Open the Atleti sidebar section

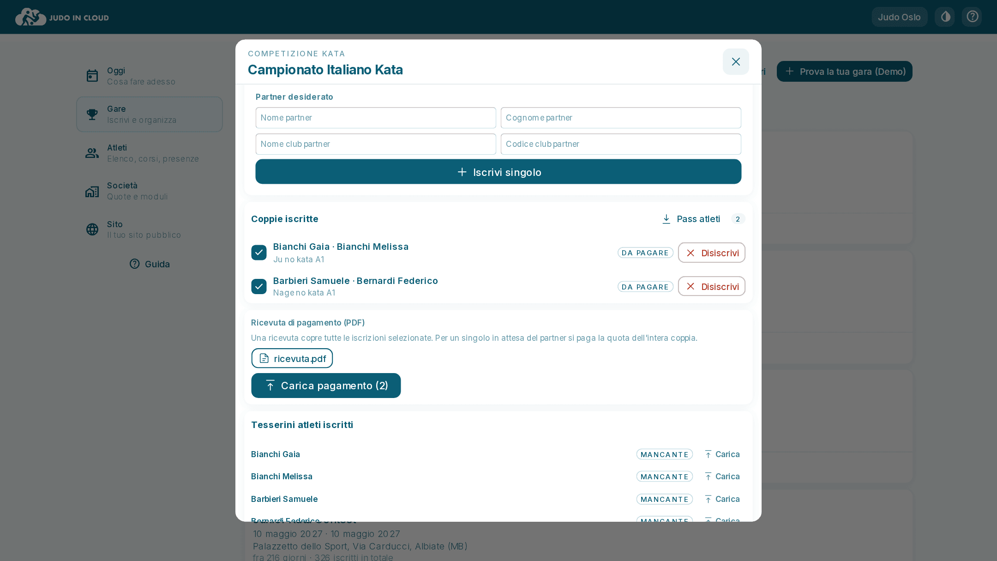(x=150, y=153)
